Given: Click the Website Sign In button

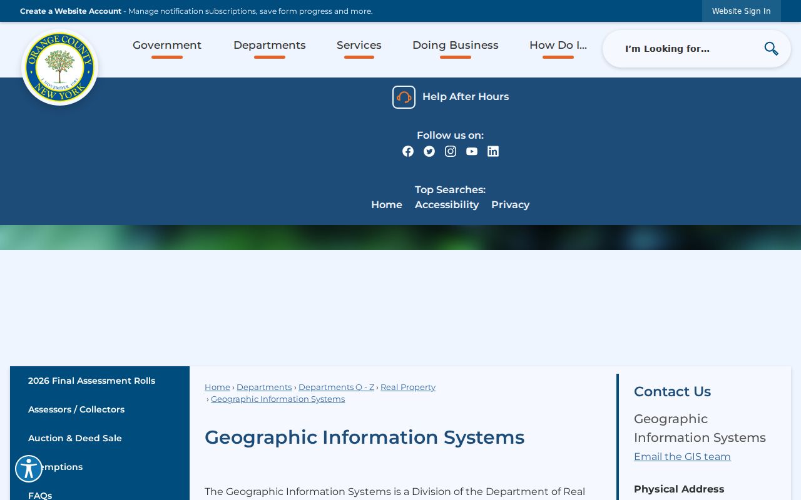Looking at the screenshot, I should coord(742,11).
